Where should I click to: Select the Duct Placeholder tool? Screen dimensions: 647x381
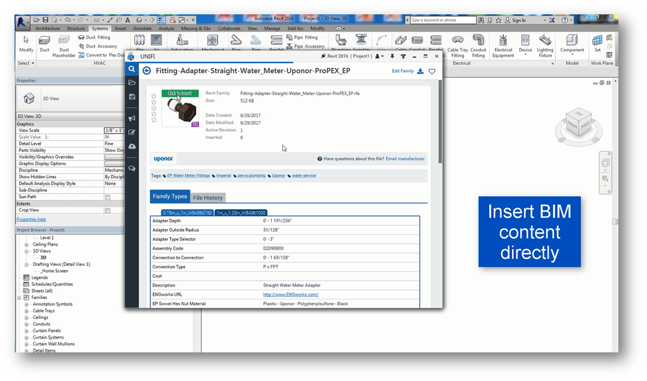point(64,46)
